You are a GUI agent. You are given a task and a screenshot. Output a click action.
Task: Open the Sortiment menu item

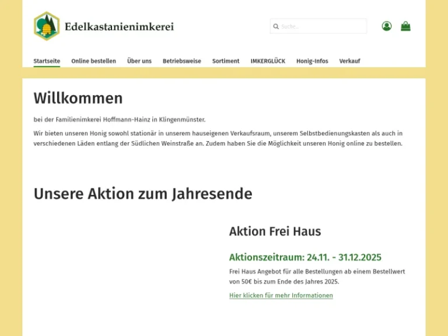(226, 61)
